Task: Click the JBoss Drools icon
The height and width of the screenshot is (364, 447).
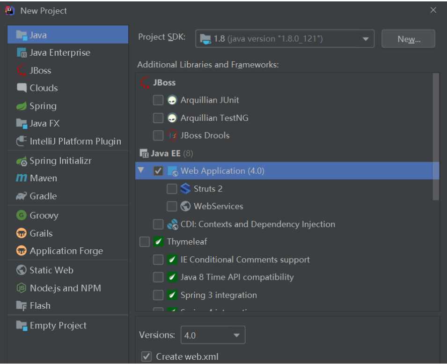Action: coord(172,135)
